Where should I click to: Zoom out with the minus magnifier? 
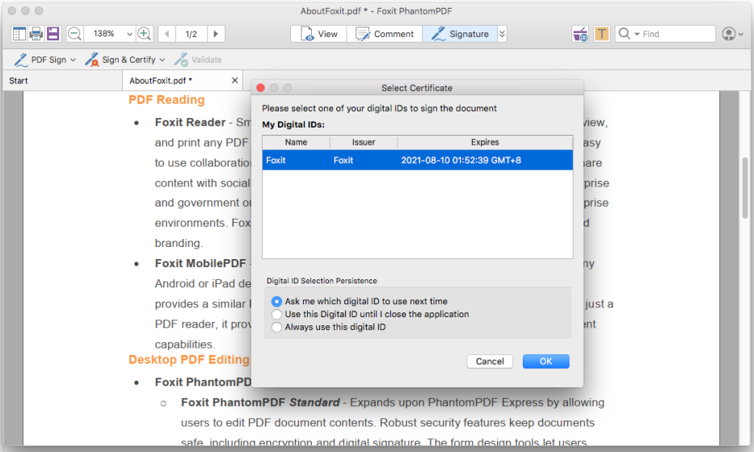click(x=74, y=34)
